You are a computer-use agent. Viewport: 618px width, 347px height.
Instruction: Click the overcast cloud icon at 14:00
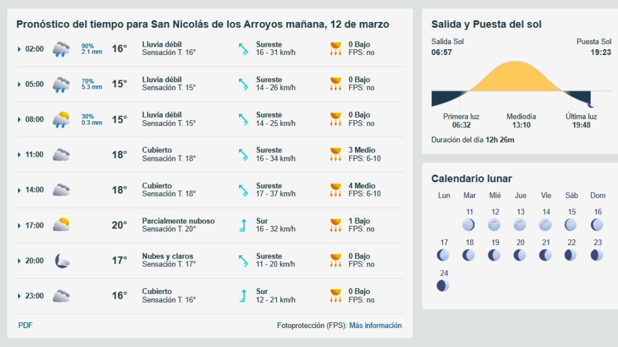(x=61, y=190)
